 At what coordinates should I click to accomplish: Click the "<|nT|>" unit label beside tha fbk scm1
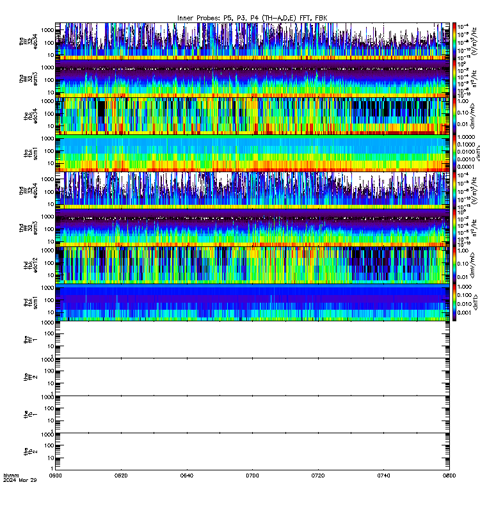(477, 153)
